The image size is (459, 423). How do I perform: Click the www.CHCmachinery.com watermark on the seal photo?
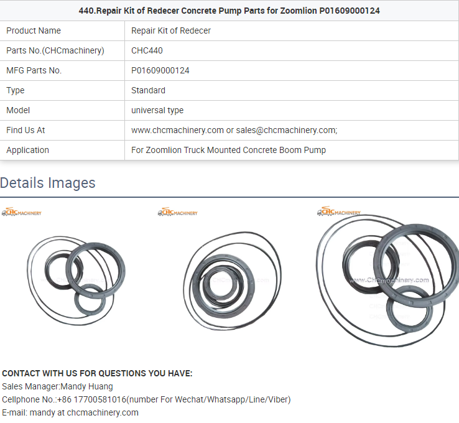click(x=389, y=281)
